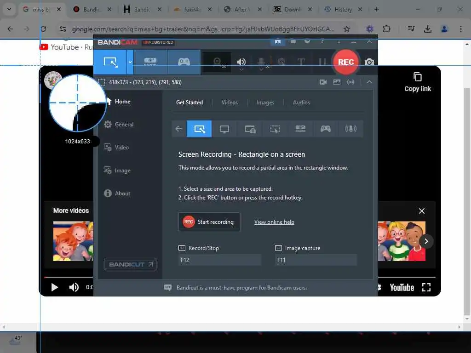The height and width of the screenshot is (353, 471).
Task: Select HDMI device recording icon in the mode row
Action: pos(300,129)
